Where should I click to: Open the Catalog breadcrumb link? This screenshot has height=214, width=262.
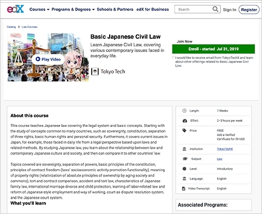coord(11,27)
